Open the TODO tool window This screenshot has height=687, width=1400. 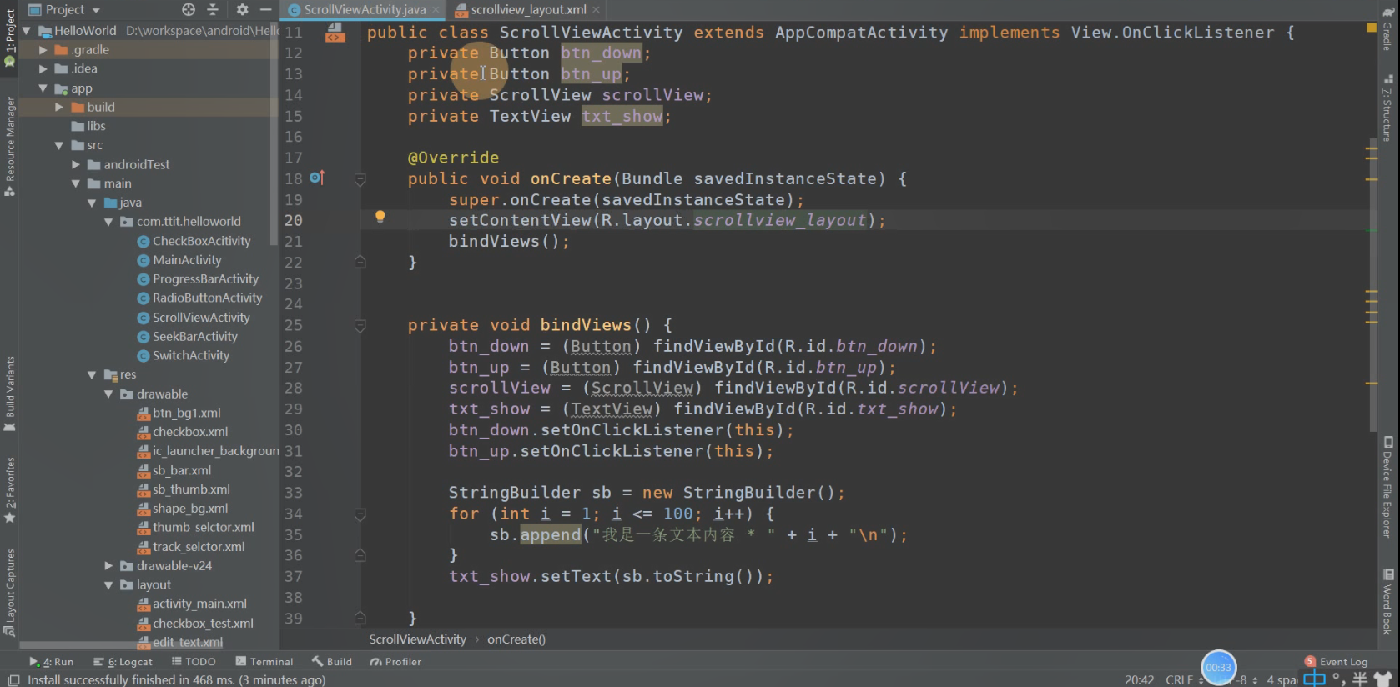tap(194, 662)
